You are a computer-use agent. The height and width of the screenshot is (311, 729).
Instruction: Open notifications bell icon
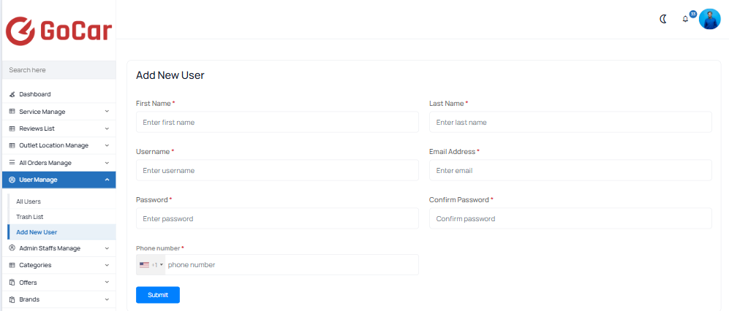pos(685,19)
